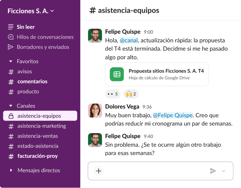Click the hash icon beside comentarios

(x=11, y=82)
